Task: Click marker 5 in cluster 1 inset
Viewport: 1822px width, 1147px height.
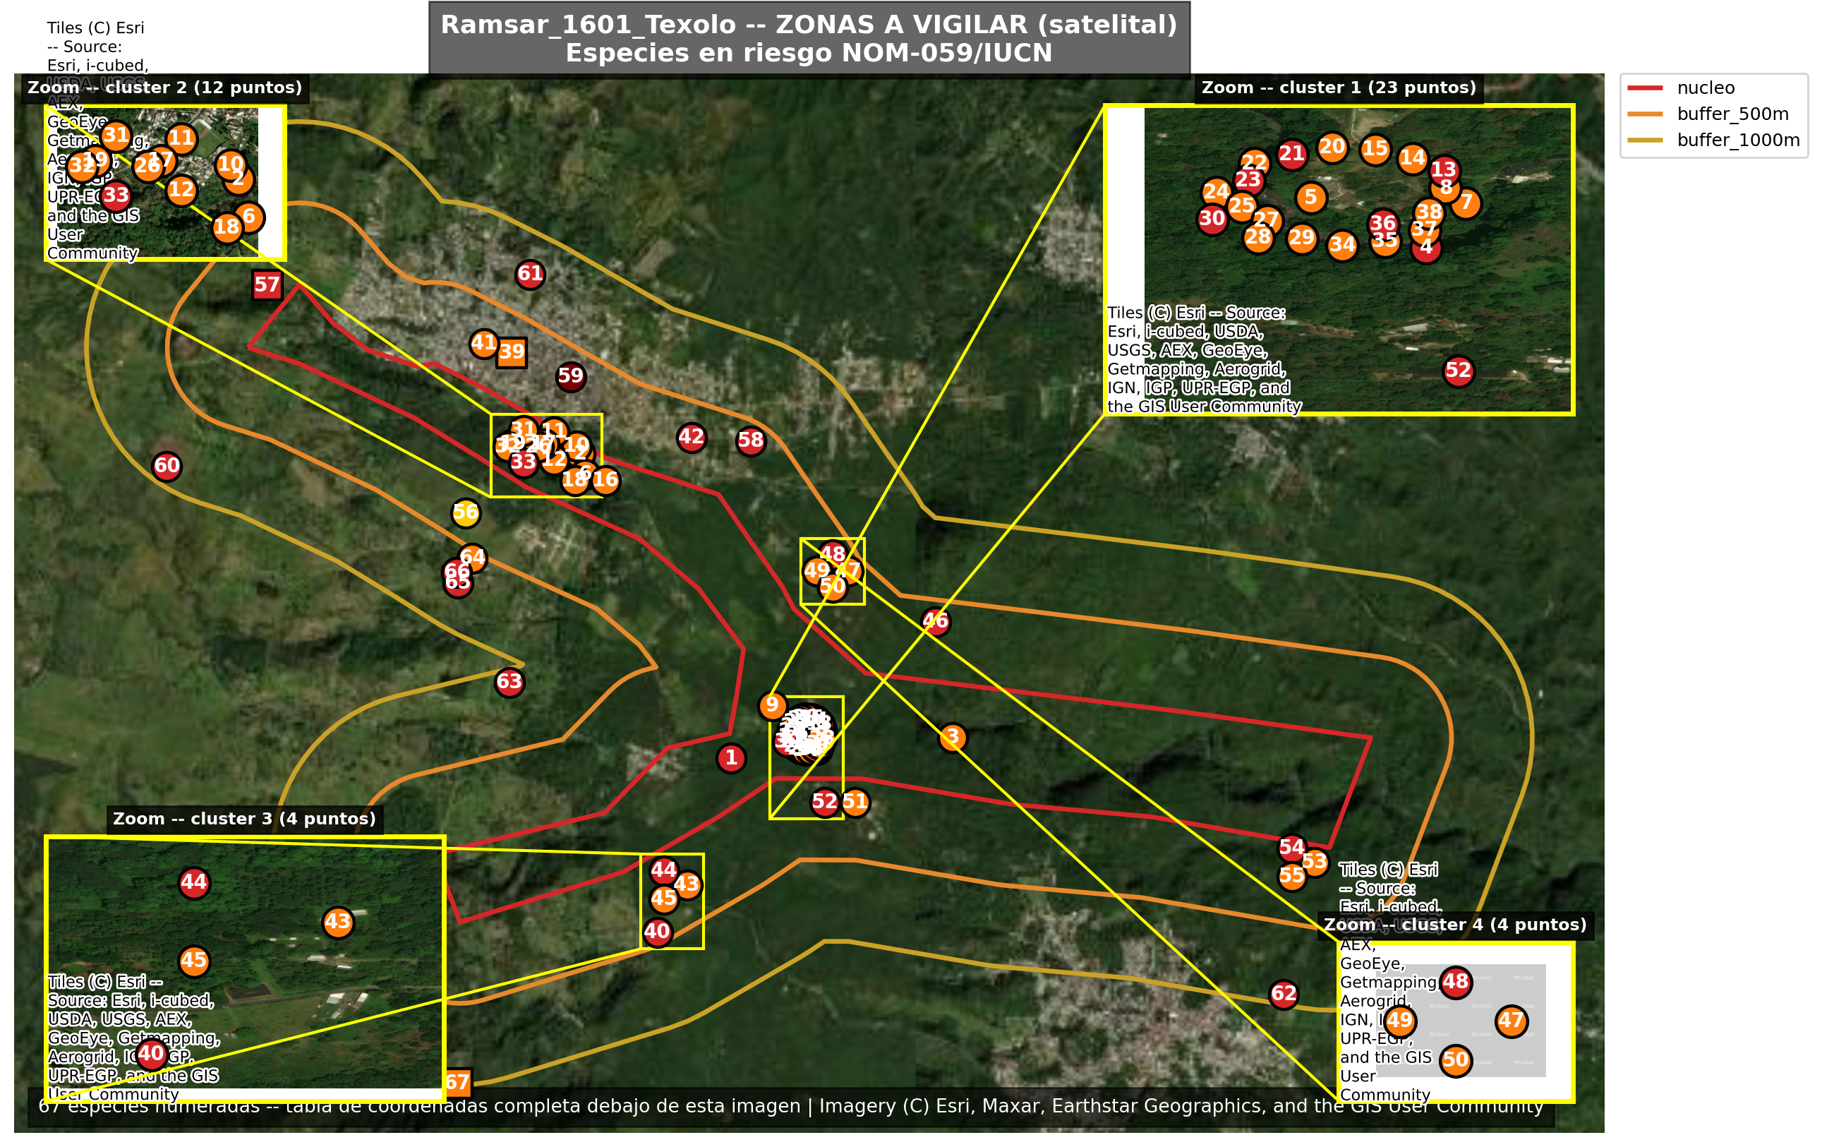Action: 1311,198
